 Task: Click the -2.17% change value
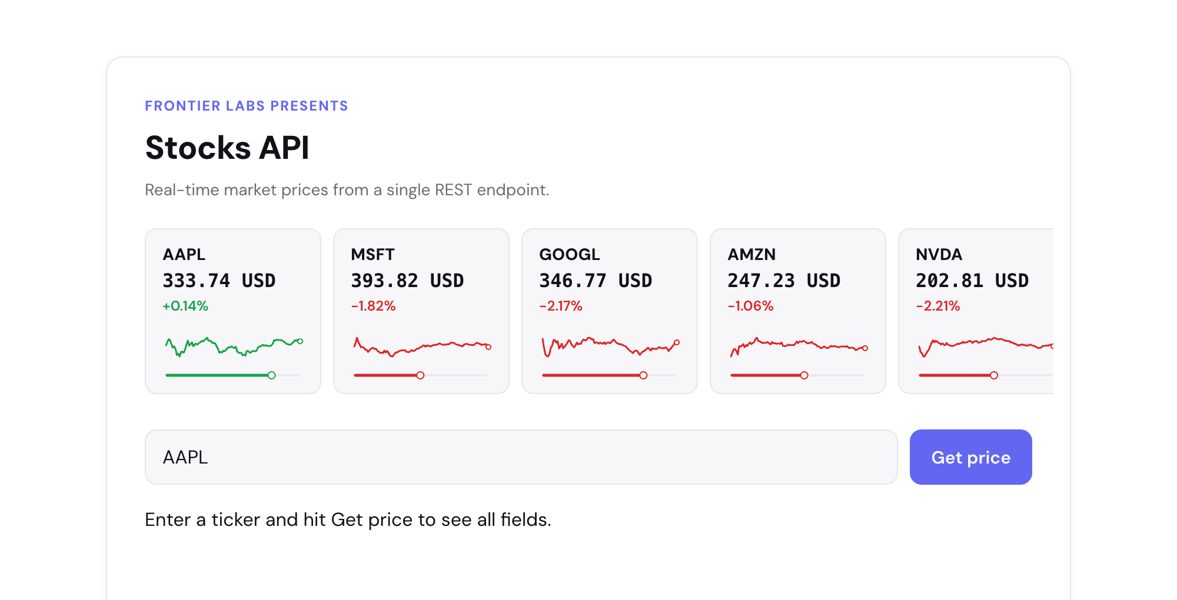tap(561, 306)
